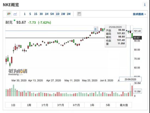Click the tallest red last volume bar
Image resolution: width=150 pixels, height=113 pixels.
click(132, 91)
